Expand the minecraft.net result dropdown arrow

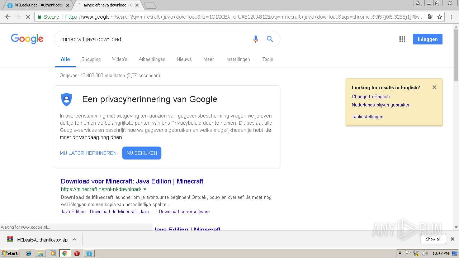tap(145, 189)
